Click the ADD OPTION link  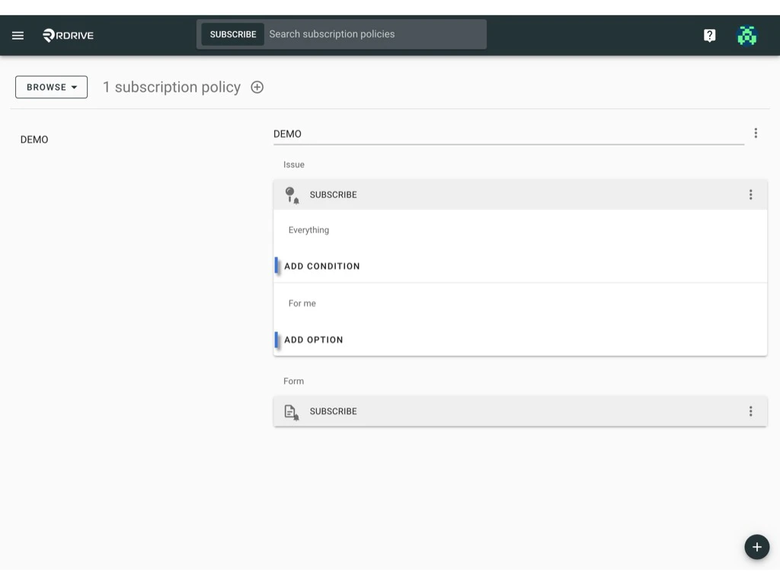coord(313,339)
